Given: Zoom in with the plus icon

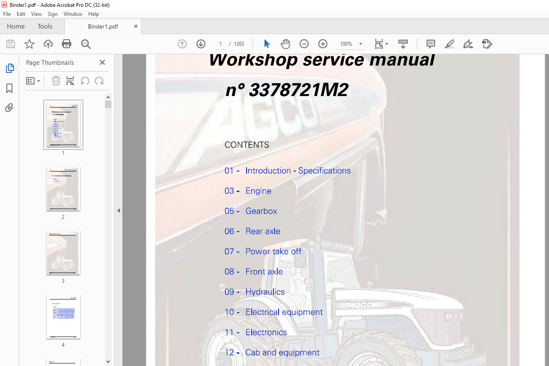Looking at the screenshot, I should point(323,44).
